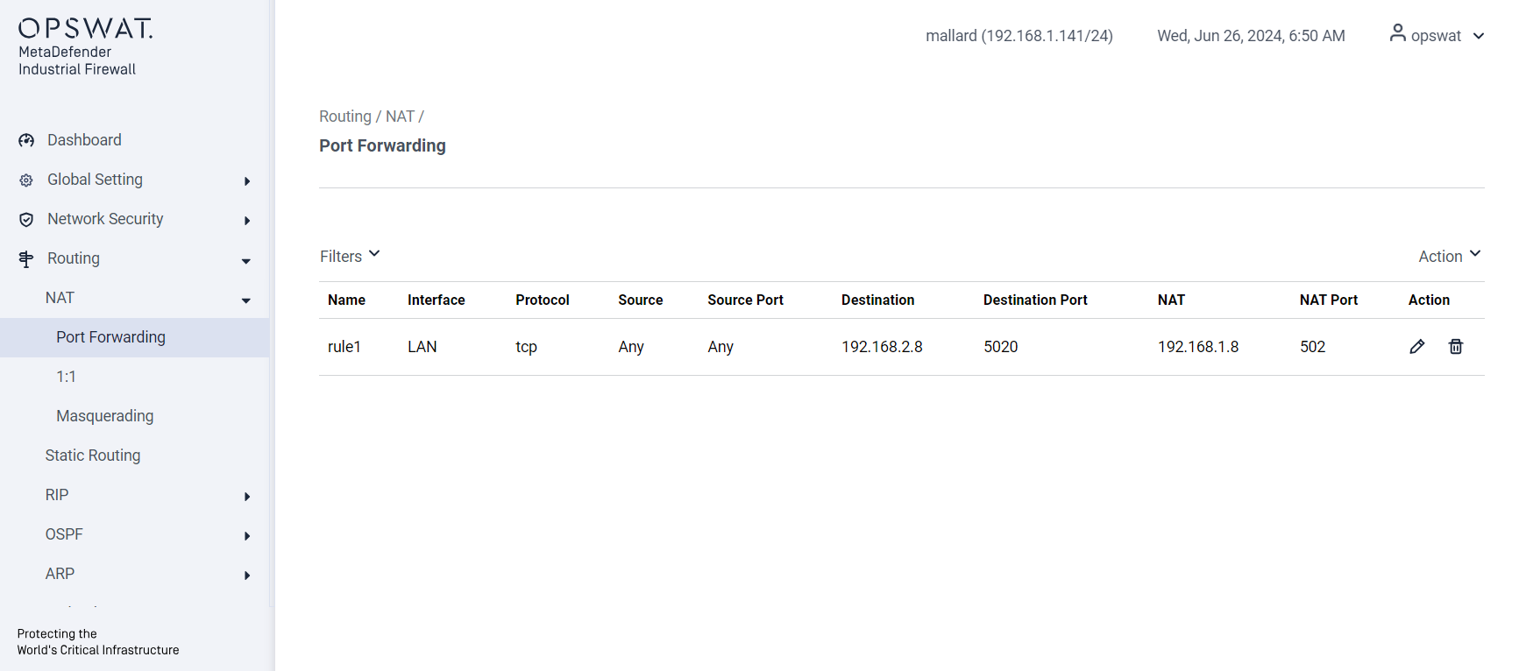Click destination port 5020 cell
This screenshot has width=1519, height=671.
tap(1001, 347)
